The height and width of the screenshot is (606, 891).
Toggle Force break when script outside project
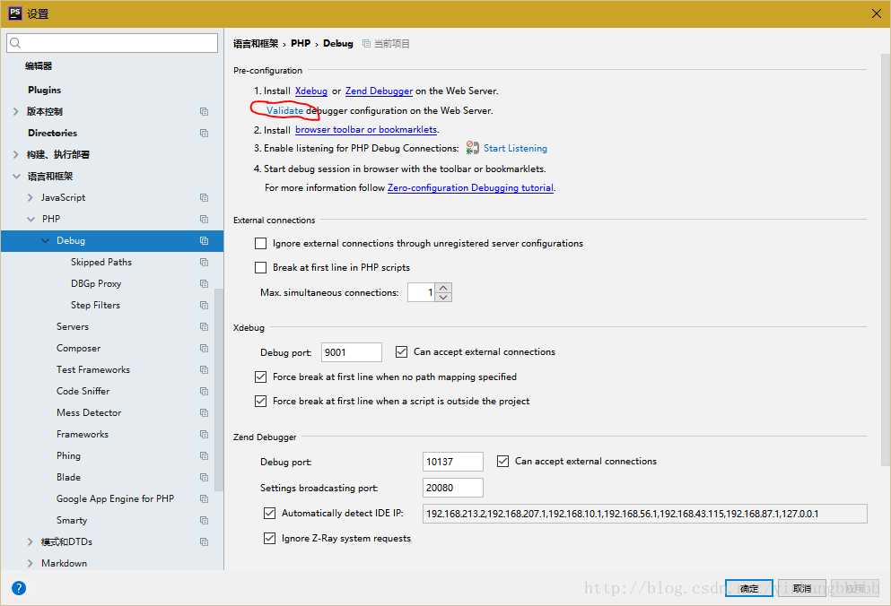pos(261,401)
